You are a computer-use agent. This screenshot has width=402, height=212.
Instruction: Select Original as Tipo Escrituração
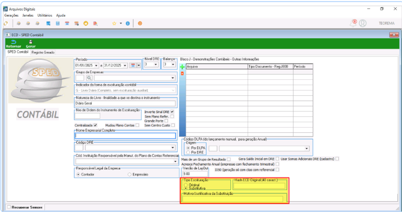tap(185, 185)
